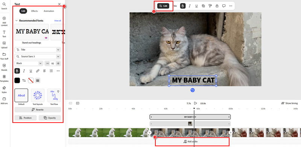Image resolution: width=301 pixels, height=147 pixels.
Task: Click the font size value field 82
Action: (53, 63)
